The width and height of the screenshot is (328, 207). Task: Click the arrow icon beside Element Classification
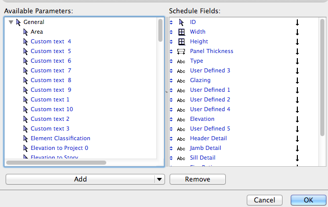coord(25,138)
